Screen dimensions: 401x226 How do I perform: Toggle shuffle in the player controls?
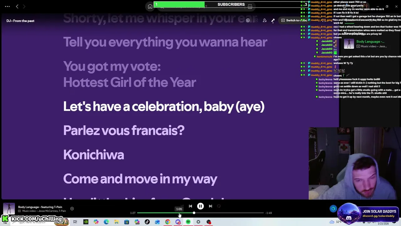click(x=182, y=206)
